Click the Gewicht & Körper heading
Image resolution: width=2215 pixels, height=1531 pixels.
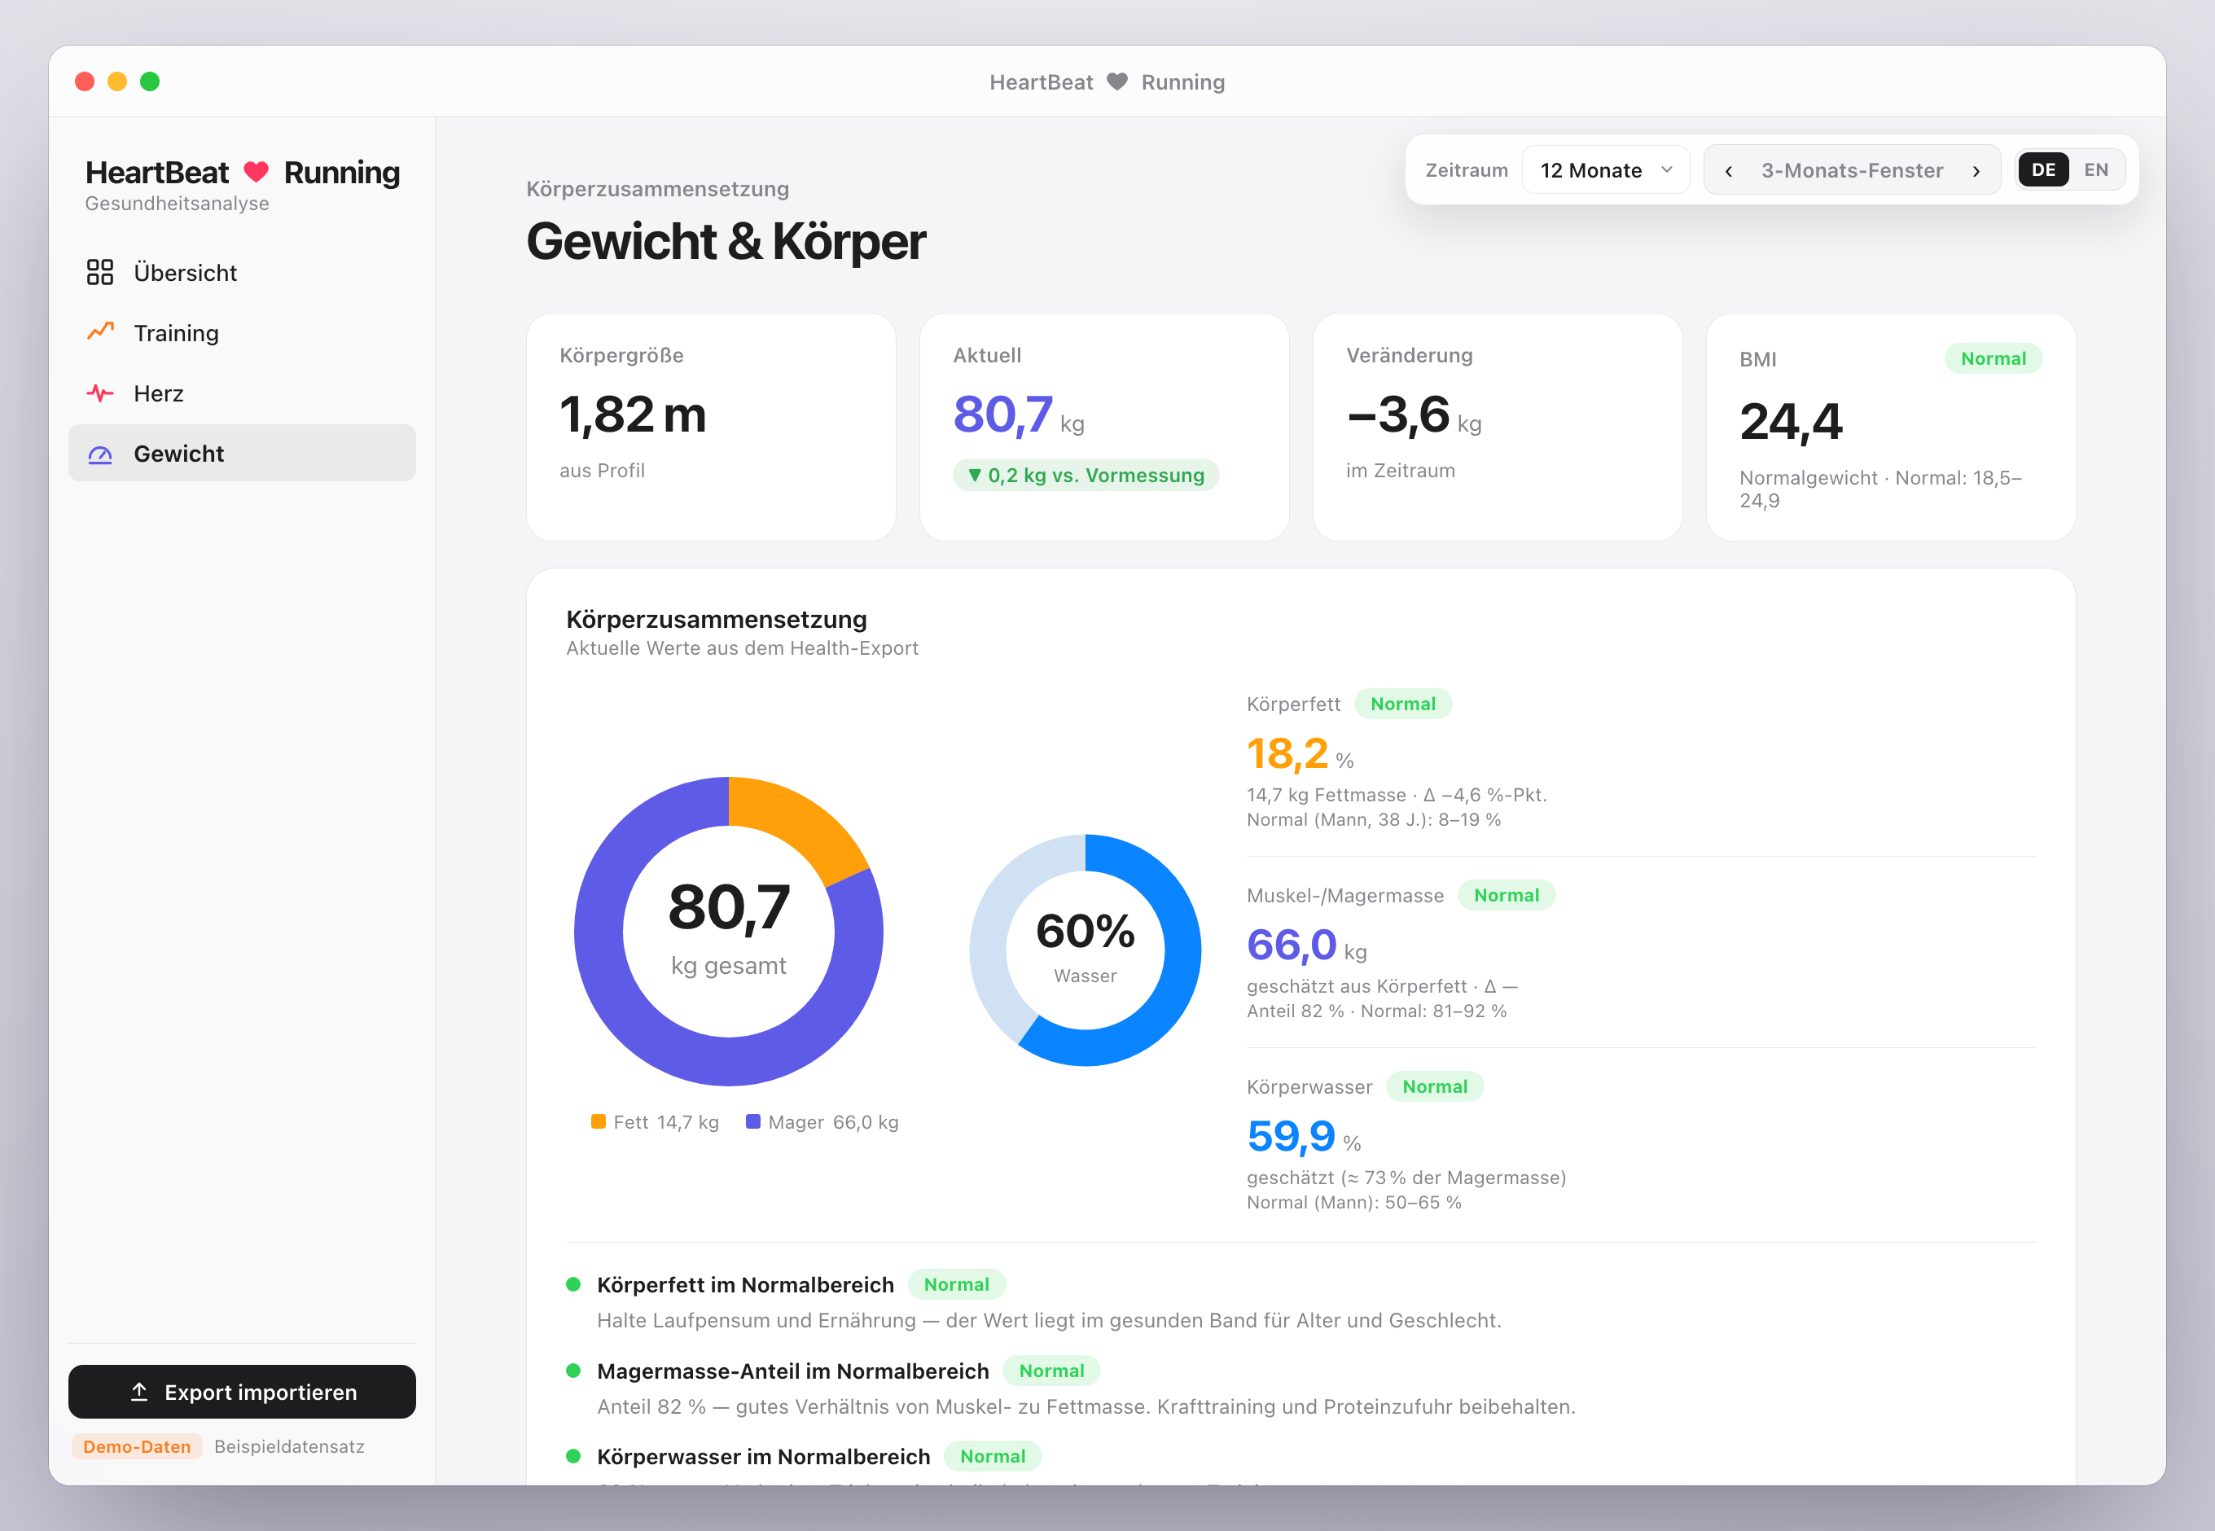tap(726, 241)
